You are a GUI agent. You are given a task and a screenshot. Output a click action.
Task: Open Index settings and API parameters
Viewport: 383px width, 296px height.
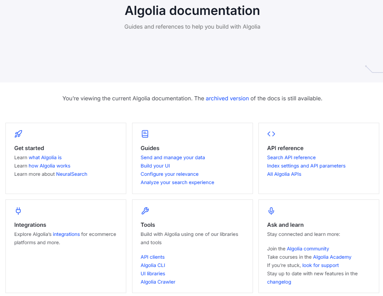click(x=306, y=166)
